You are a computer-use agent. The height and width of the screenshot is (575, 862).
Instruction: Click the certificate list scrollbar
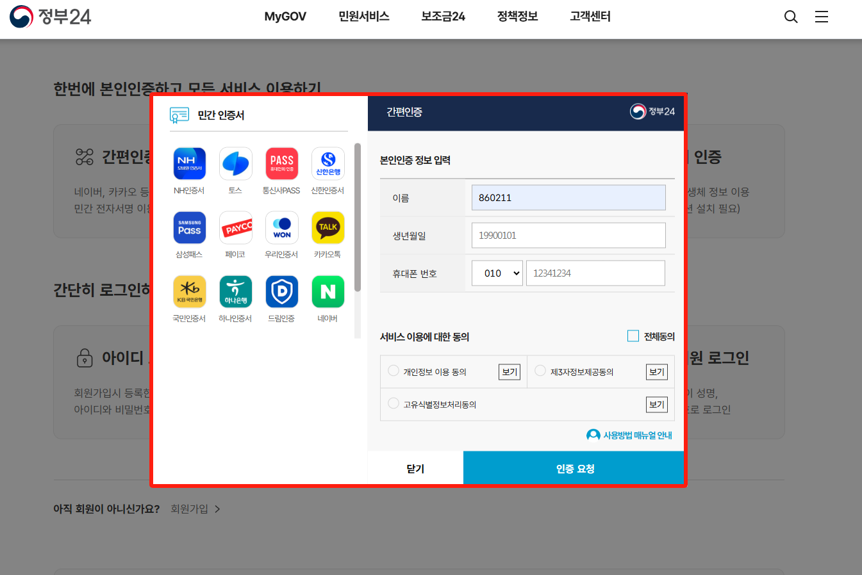[x=358, y=218]
